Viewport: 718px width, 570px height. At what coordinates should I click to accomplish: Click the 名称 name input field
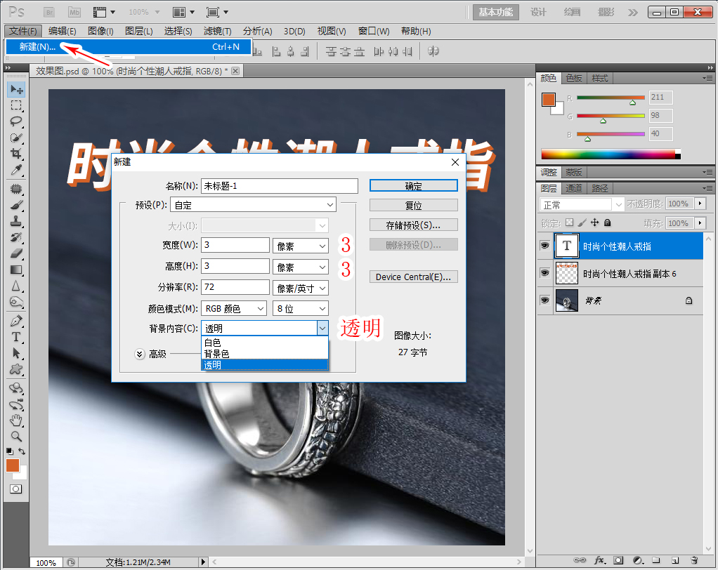click(x=279, y=186)
